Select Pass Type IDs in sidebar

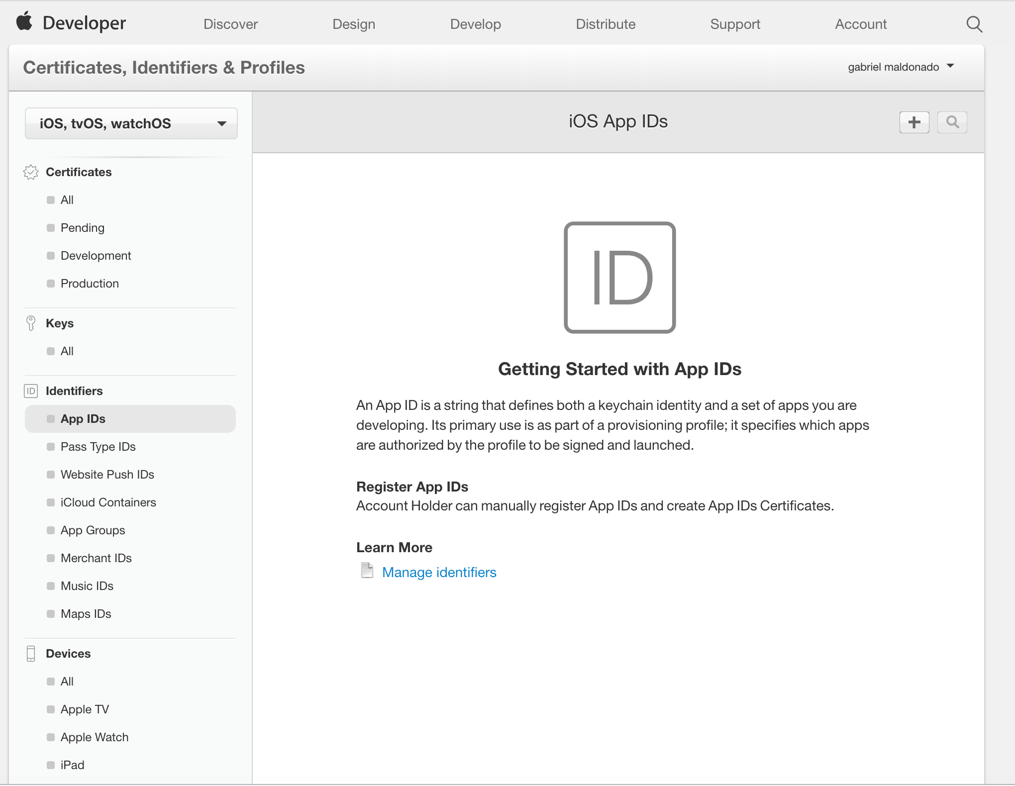pos(98,447)
